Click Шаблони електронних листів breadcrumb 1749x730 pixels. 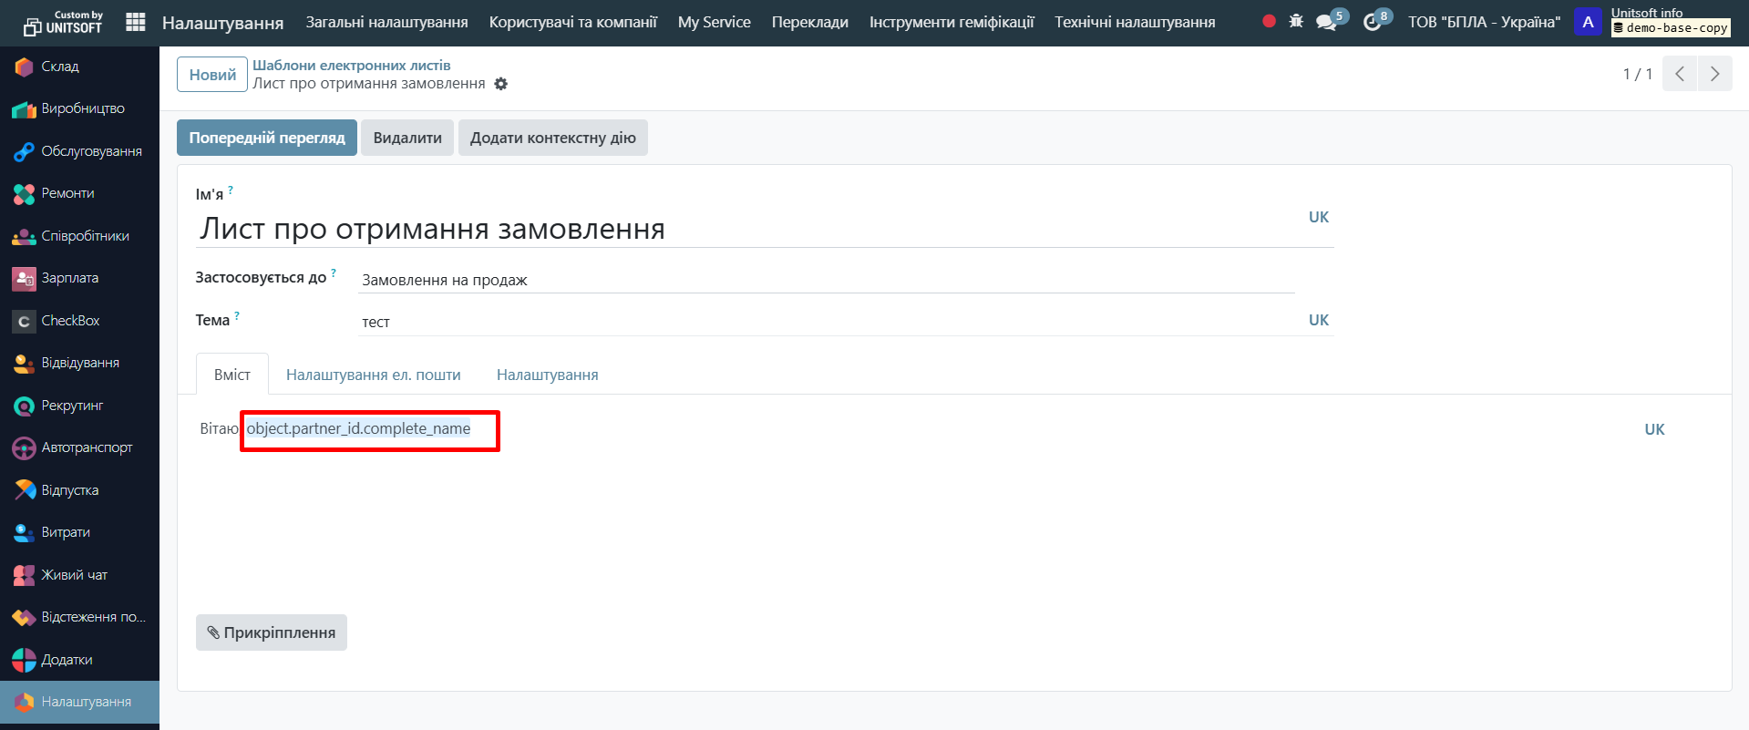click(x=351, y=66)
